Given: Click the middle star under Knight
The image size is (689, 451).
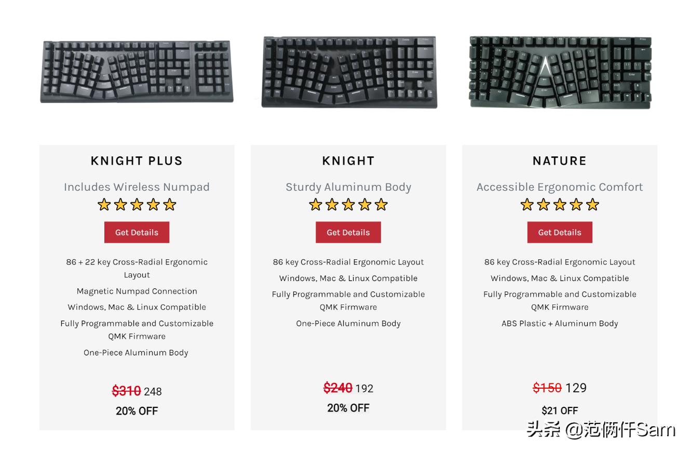Looking at the screenshot, I should click(x=348, y=205).
